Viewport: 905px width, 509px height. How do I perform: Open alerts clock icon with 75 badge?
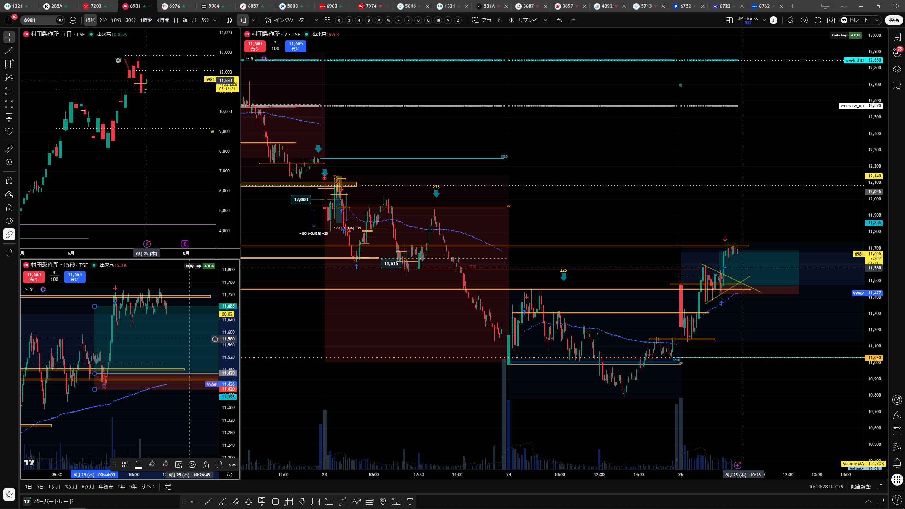point(897,52)
